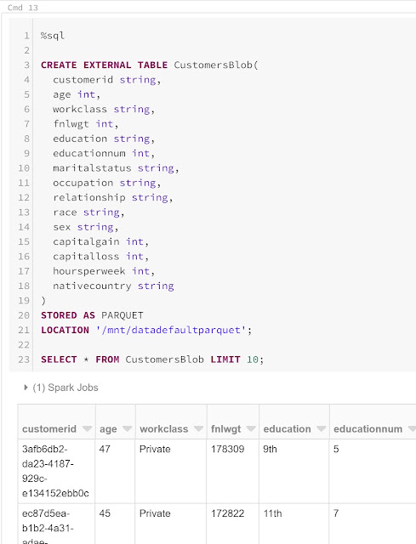The width and height of the screenshot is (416, 544).
Task: Place cursor on the %sql magic line
Action: click(x=53, y=36)
